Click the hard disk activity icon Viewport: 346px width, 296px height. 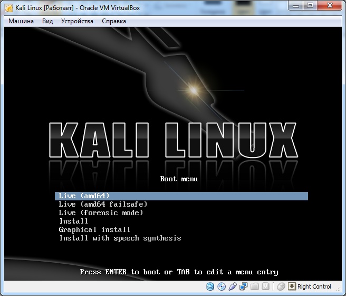(x=210, y=286)
